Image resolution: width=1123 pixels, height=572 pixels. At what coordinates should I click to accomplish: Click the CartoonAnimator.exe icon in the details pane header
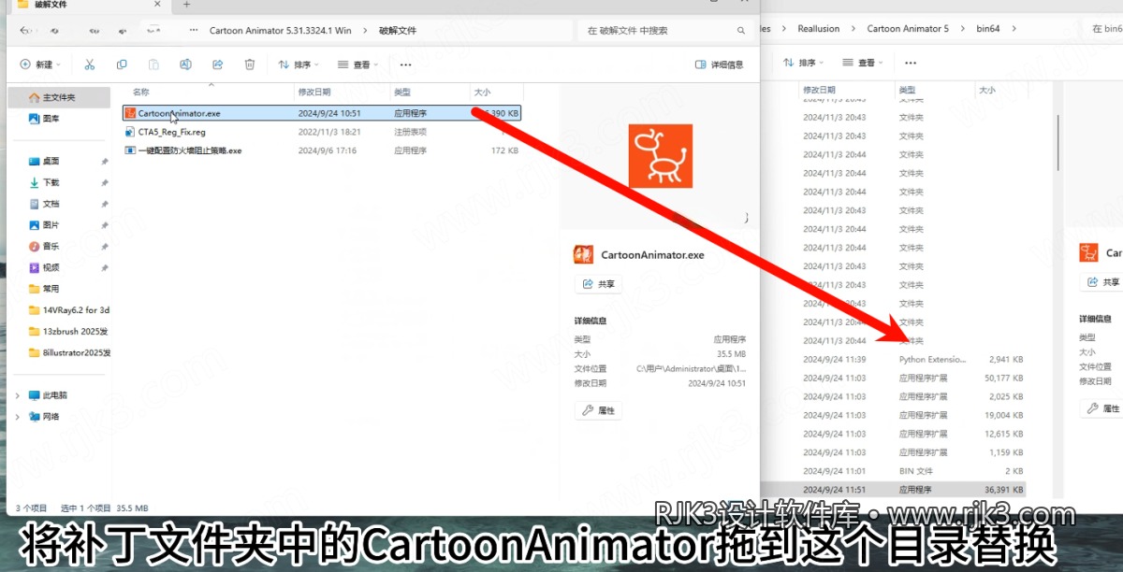click(583, 254)
